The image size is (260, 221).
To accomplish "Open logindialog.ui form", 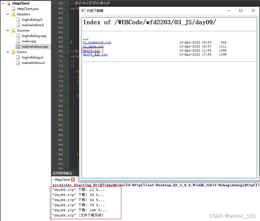I will pos(32,57).
